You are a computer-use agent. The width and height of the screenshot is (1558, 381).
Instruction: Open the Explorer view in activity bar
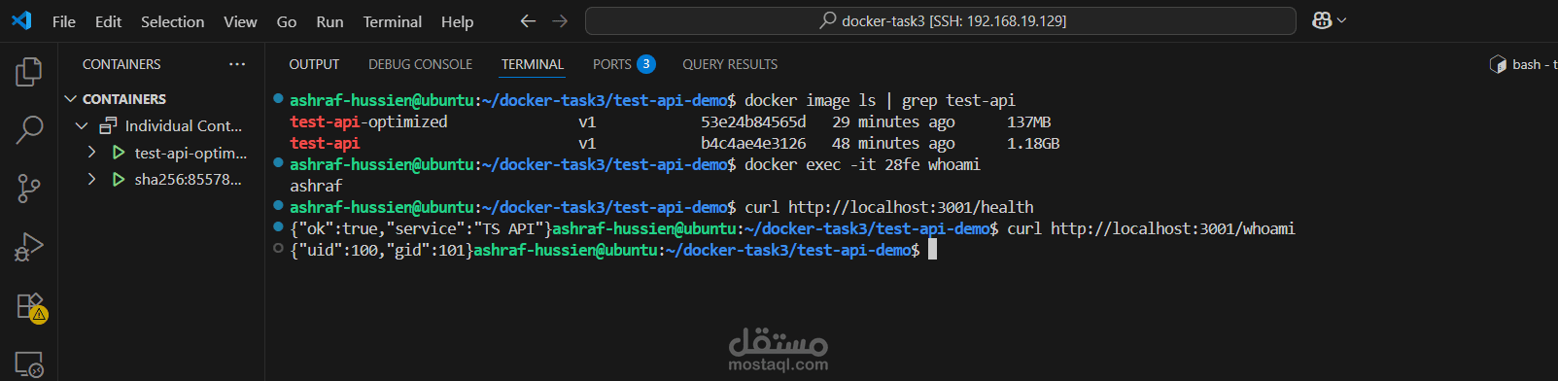coord(29,71)
